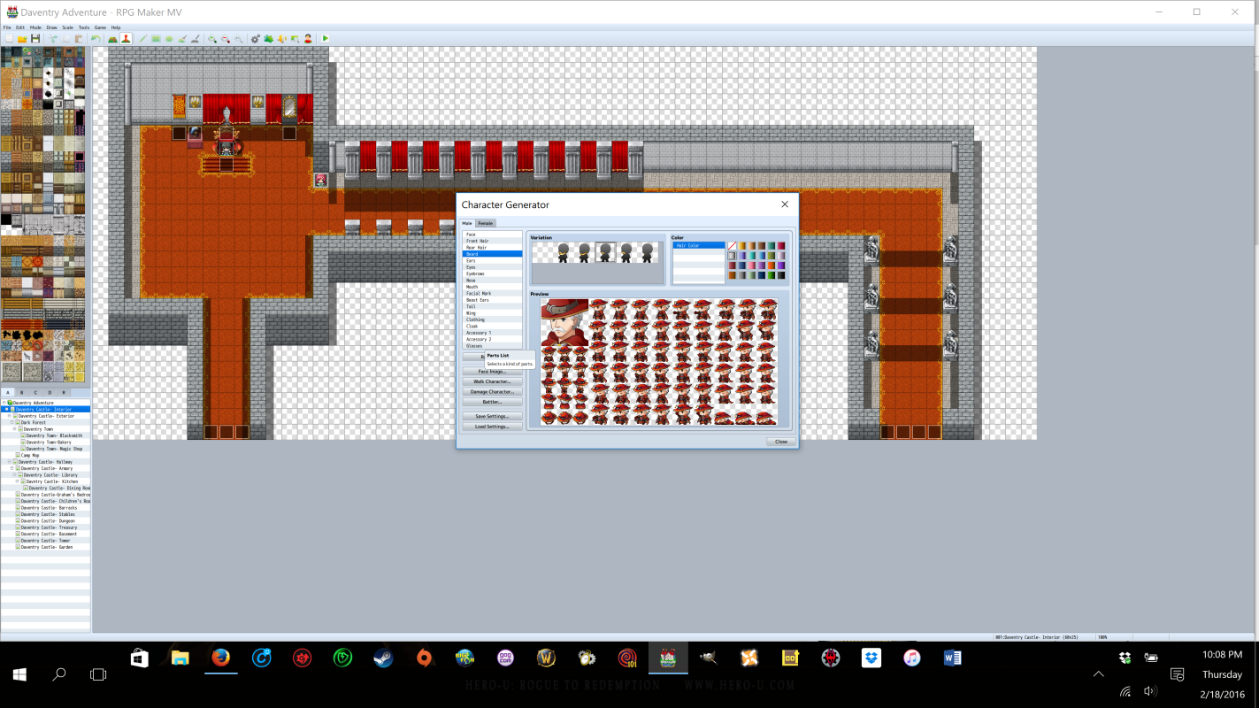The width and height of the screenshot is (1259, 708).
Task: Select tileset tab C
Action: pos(35,392)
